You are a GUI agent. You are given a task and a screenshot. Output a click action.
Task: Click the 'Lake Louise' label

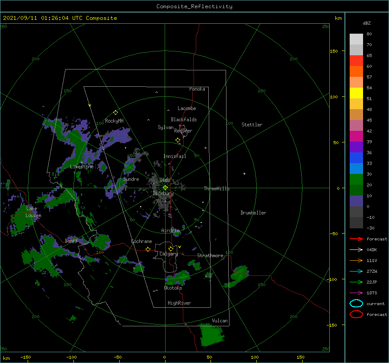point(33,212)
